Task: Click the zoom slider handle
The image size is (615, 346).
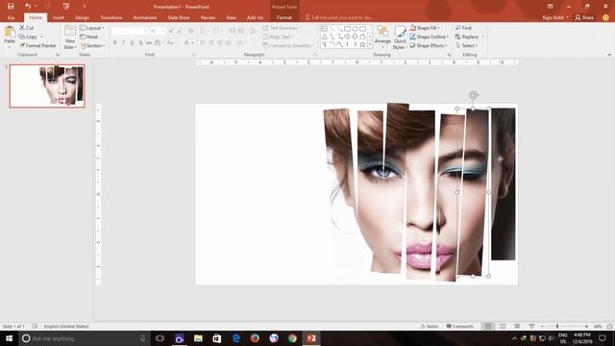Action: click(x=557, y=327)
